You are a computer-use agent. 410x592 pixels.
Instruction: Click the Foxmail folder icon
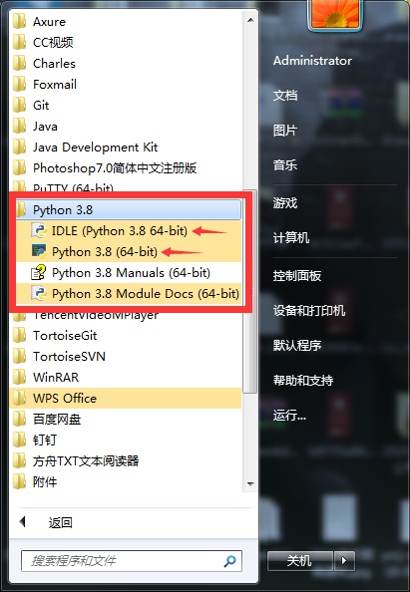click(19, 84)
